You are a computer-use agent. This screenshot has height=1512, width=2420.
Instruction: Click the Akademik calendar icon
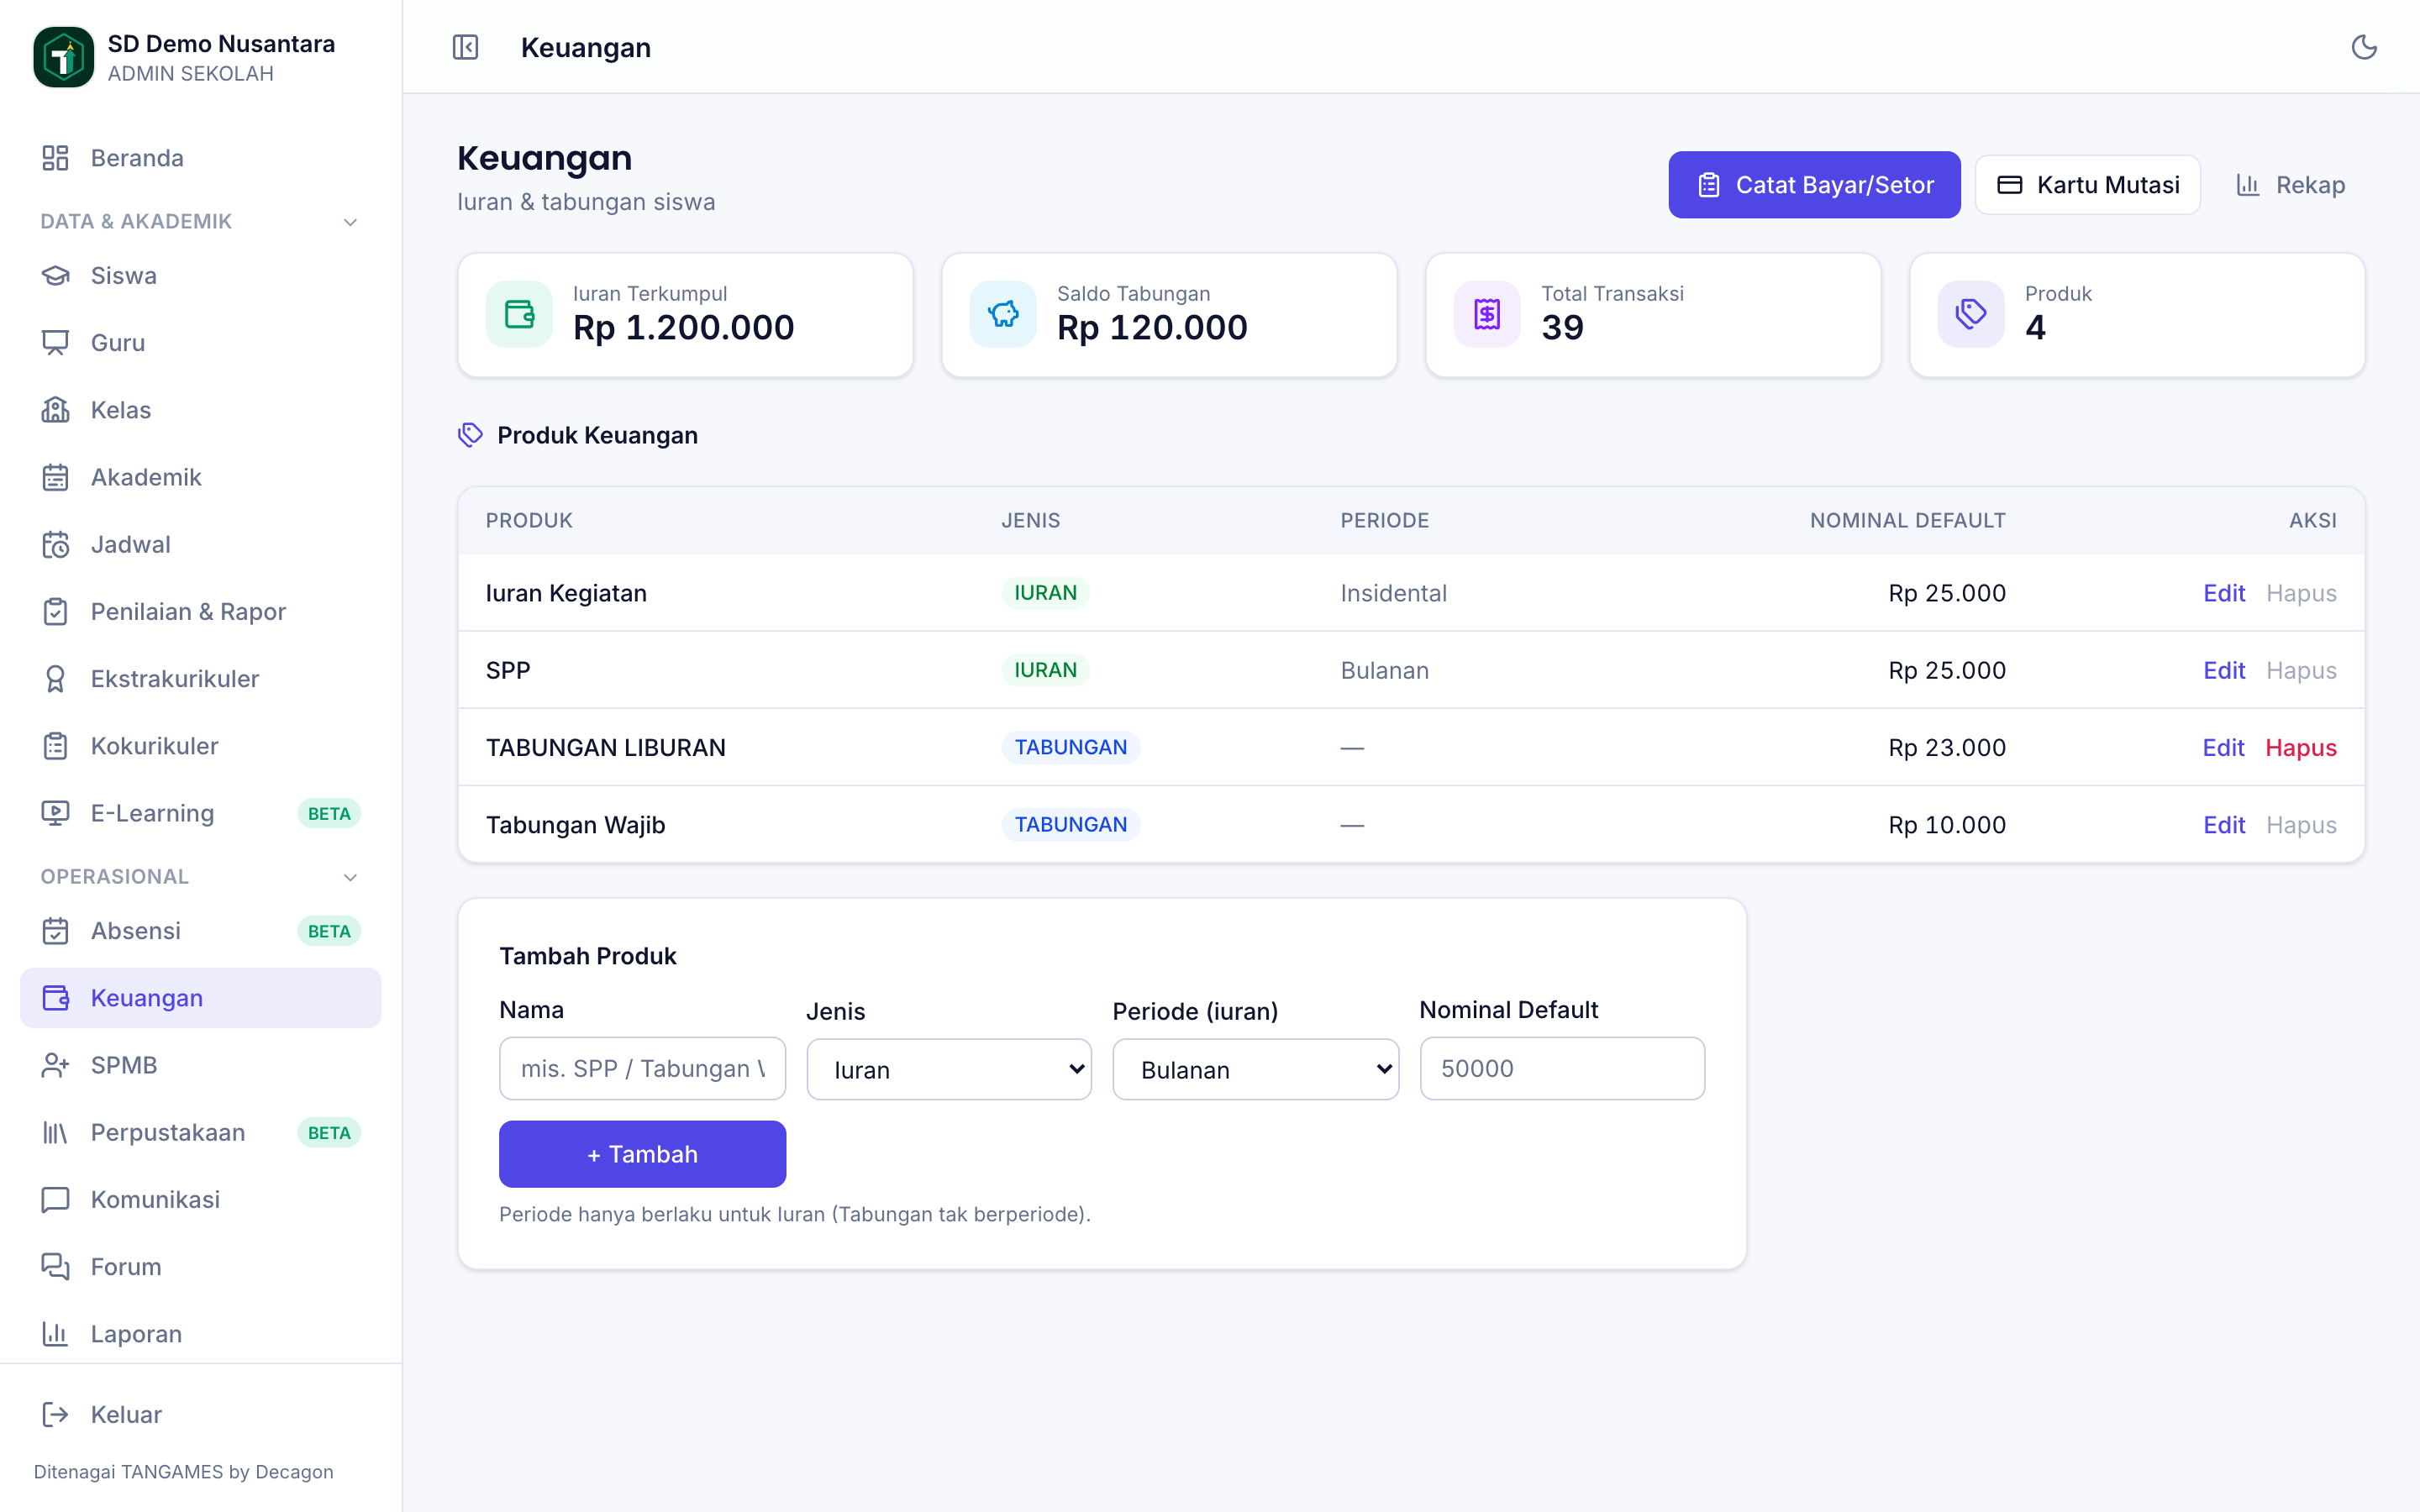pyautogui.click(x=55, y=477)
